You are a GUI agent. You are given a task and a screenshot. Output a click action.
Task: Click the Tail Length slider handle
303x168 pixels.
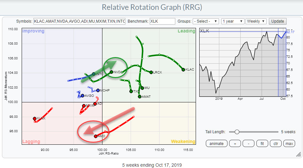[237, 132]
